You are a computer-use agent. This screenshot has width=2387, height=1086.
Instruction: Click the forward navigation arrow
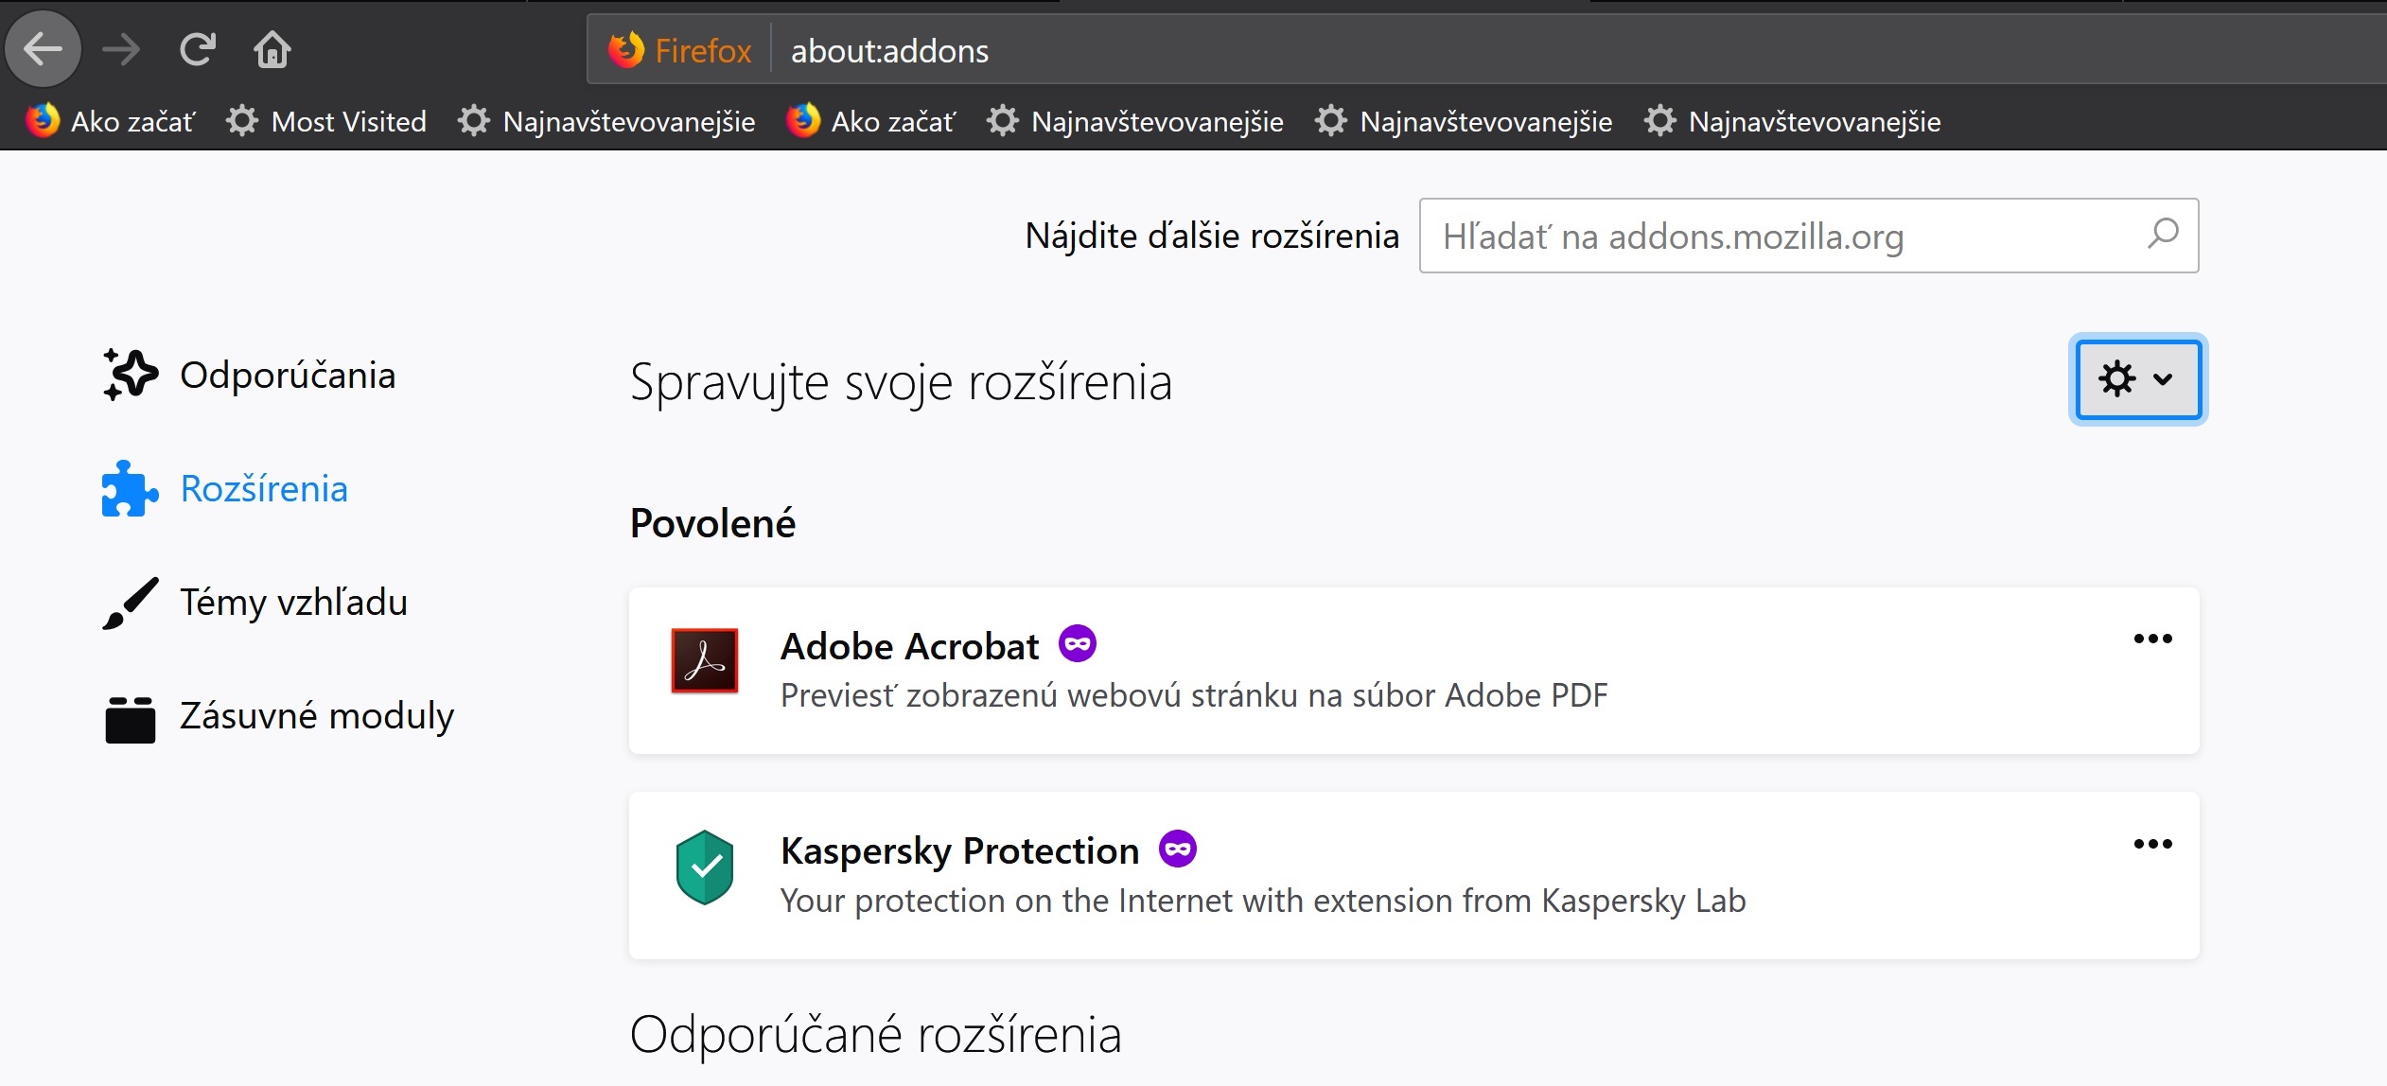click(121, 49)
